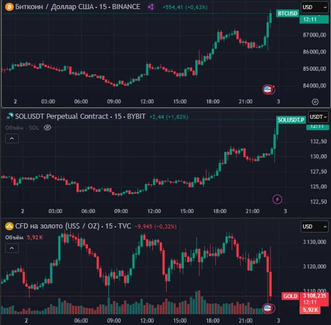This screenshot has height=325, width=331.
Task: Click the US flag event icon on gold chart
Action: click(x=268, y=308)
